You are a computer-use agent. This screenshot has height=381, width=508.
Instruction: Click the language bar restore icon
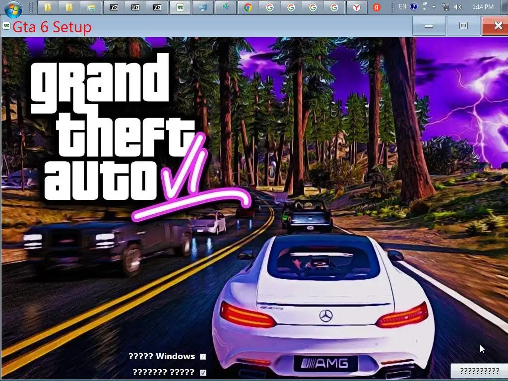[x=424, y=3]
